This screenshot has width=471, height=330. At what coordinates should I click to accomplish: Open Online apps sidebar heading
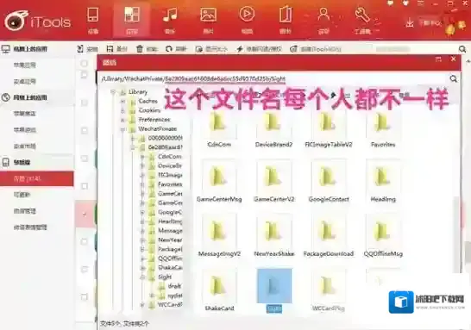[x=30, y=97]
